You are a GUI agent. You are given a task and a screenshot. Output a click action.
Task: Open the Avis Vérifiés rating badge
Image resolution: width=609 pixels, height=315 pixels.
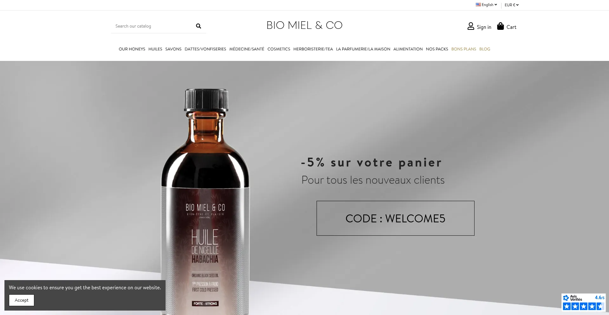583,302
